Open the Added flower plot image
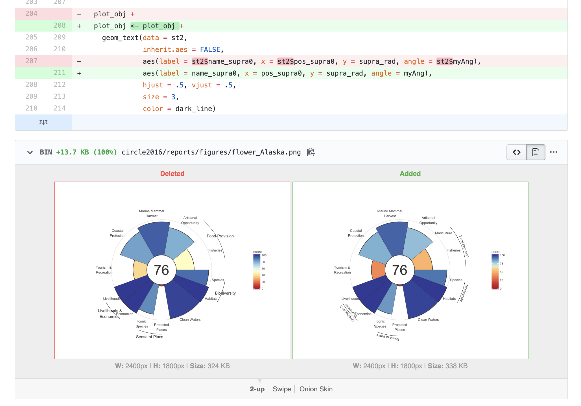581x406 pixels. [410, 270]
